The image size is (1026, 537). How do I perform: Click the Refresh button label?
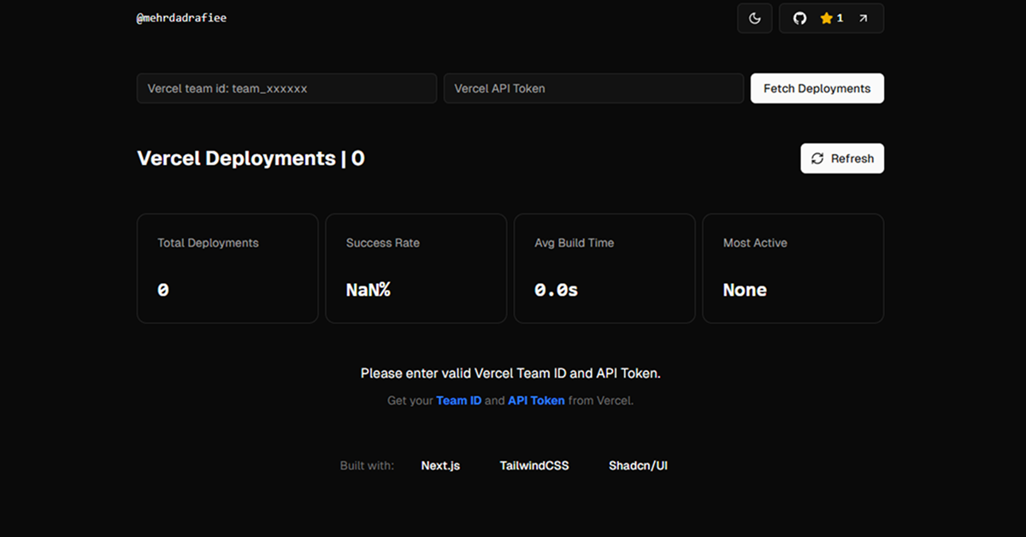click(x=852, y=158)
